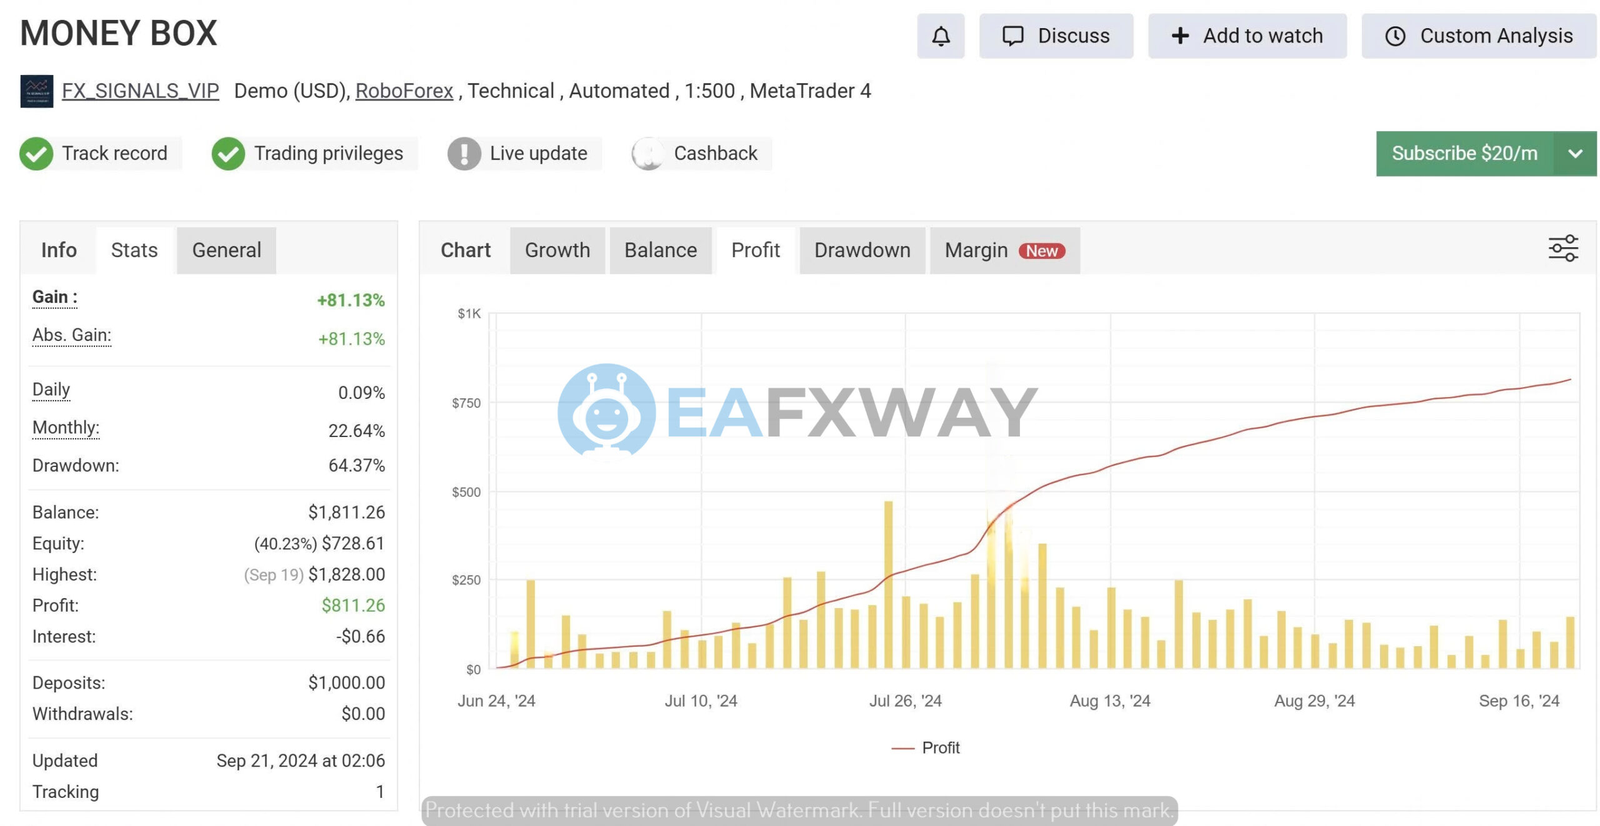This screenshot has height=826, width=1600.
Task: Switch to the Stats tab
Action: (x=133, y=250)
